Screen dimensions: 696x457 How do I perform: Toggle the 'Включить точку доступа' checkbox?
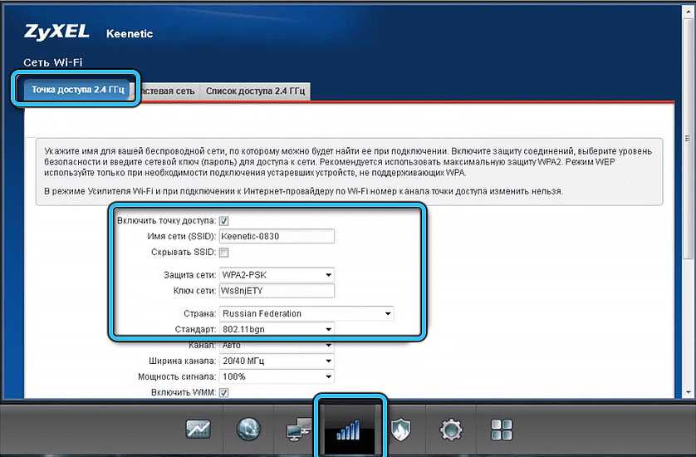[x=224, y=221]
